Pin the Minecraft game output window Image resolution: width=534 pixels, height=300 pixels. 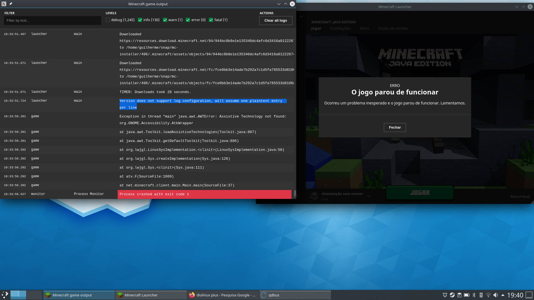click(11, 4)
